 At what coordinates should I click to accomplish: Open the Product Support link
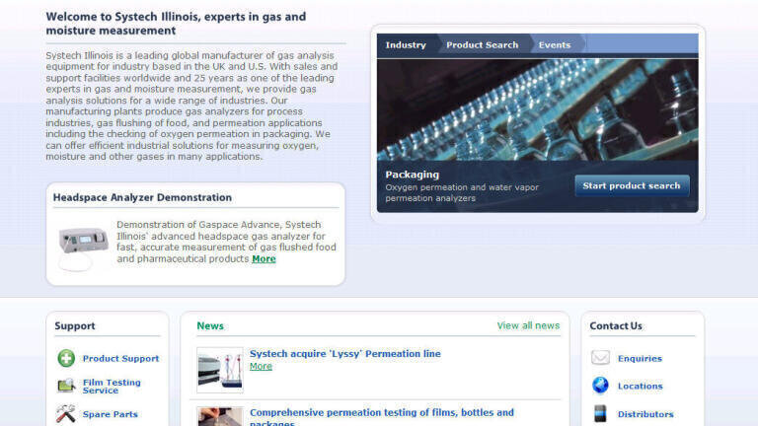[120, 358]
